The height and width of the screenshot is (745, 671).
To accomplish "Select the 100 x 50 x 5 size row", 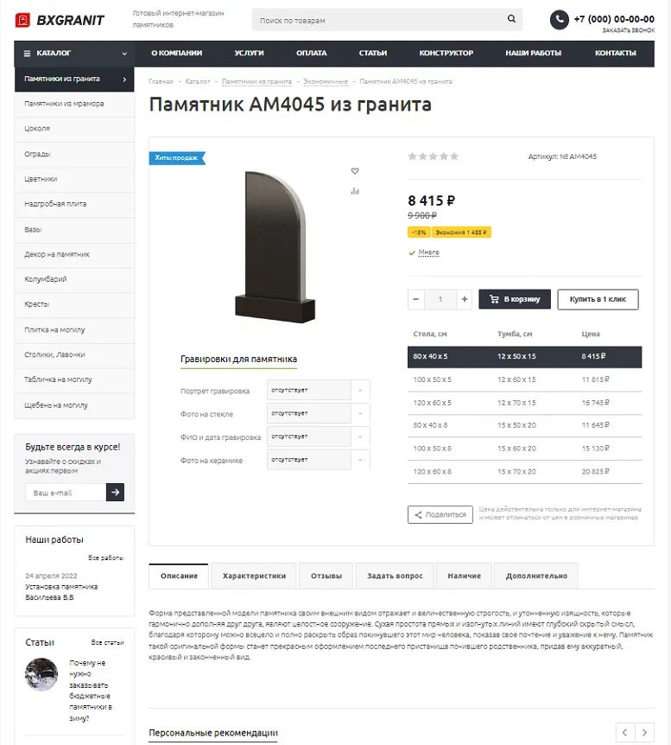I will point(524,379).
